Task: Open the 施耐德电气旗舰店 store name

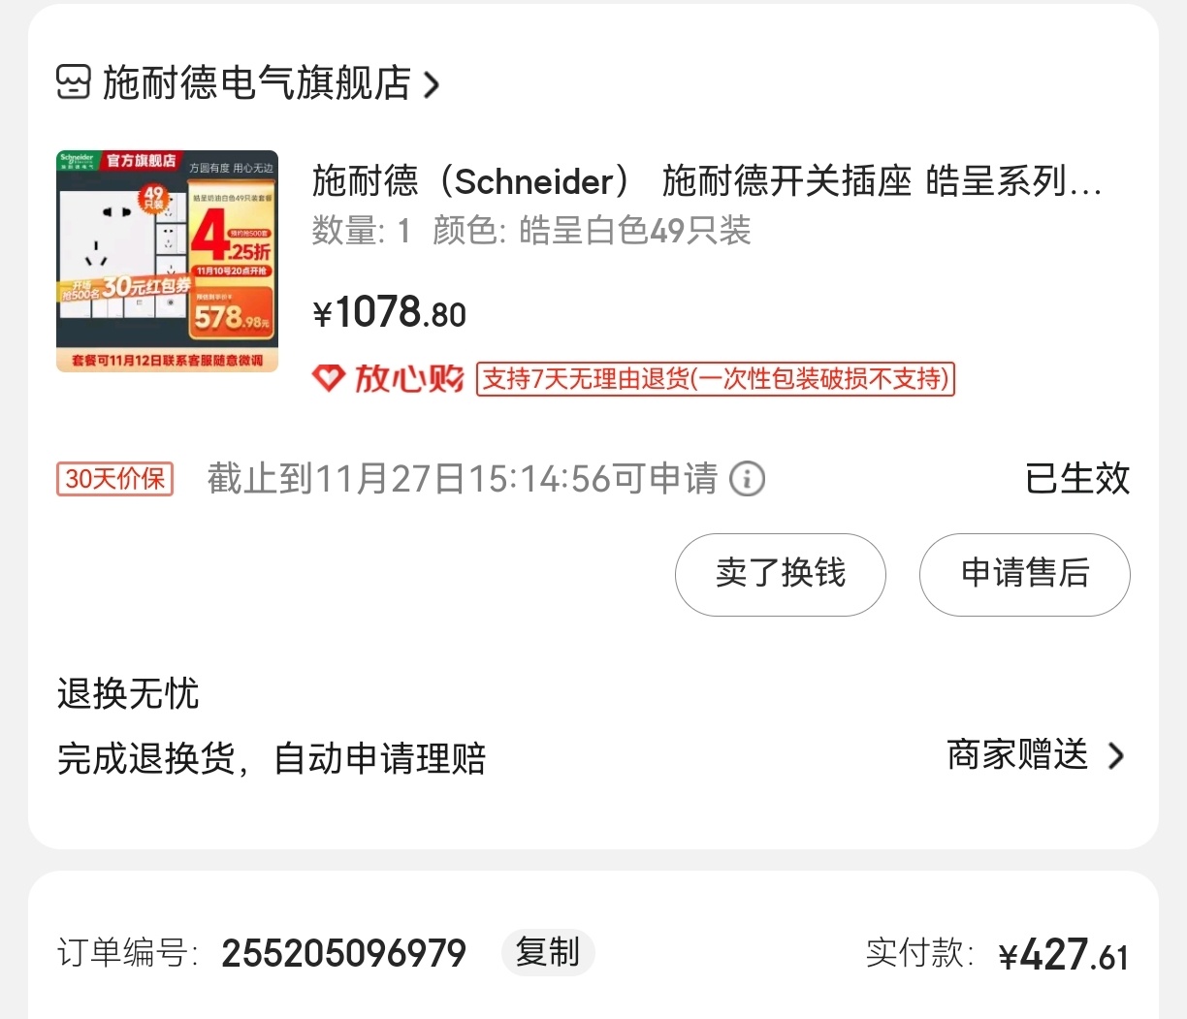Action: [257, 83]
